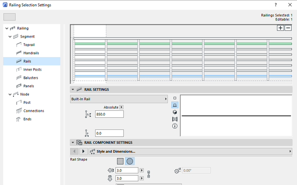Screen dimensions: 297x185
Task: Go to previous component settings page
Action: (74, 152)
